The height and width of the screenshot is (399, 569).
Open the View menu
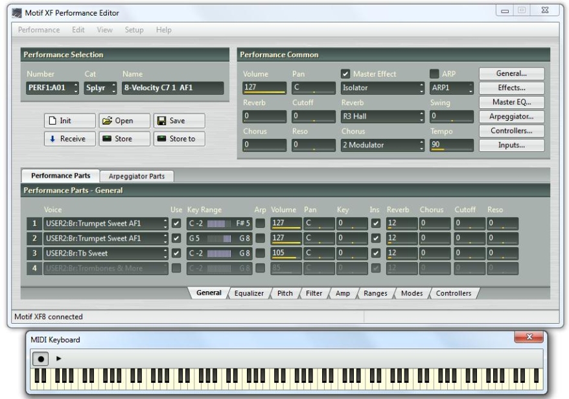[104, 30]
